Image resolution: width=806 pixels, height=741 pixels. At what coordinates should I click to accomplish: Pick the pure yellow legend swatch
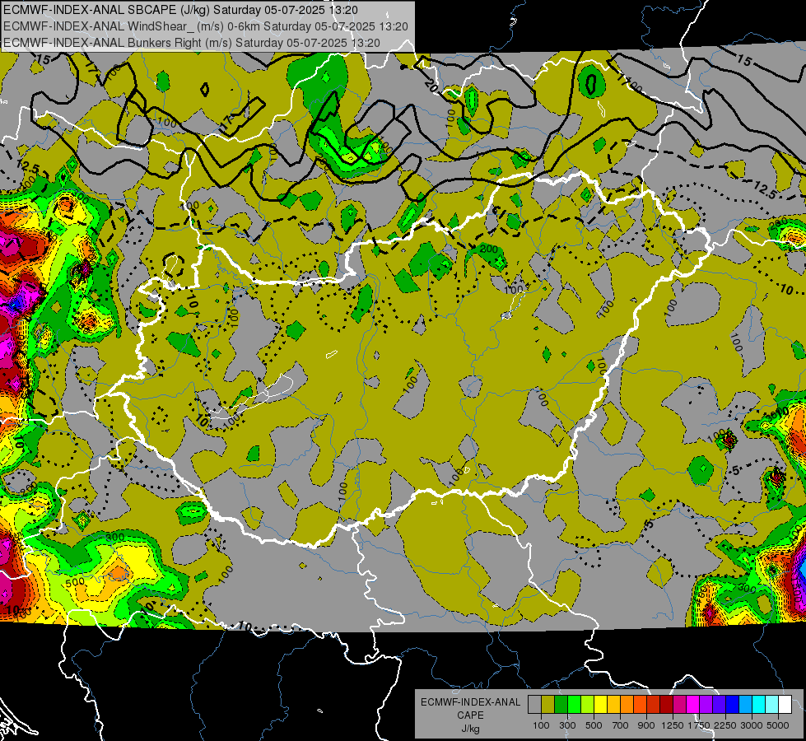pyautogui.click(x=600, y=705)
